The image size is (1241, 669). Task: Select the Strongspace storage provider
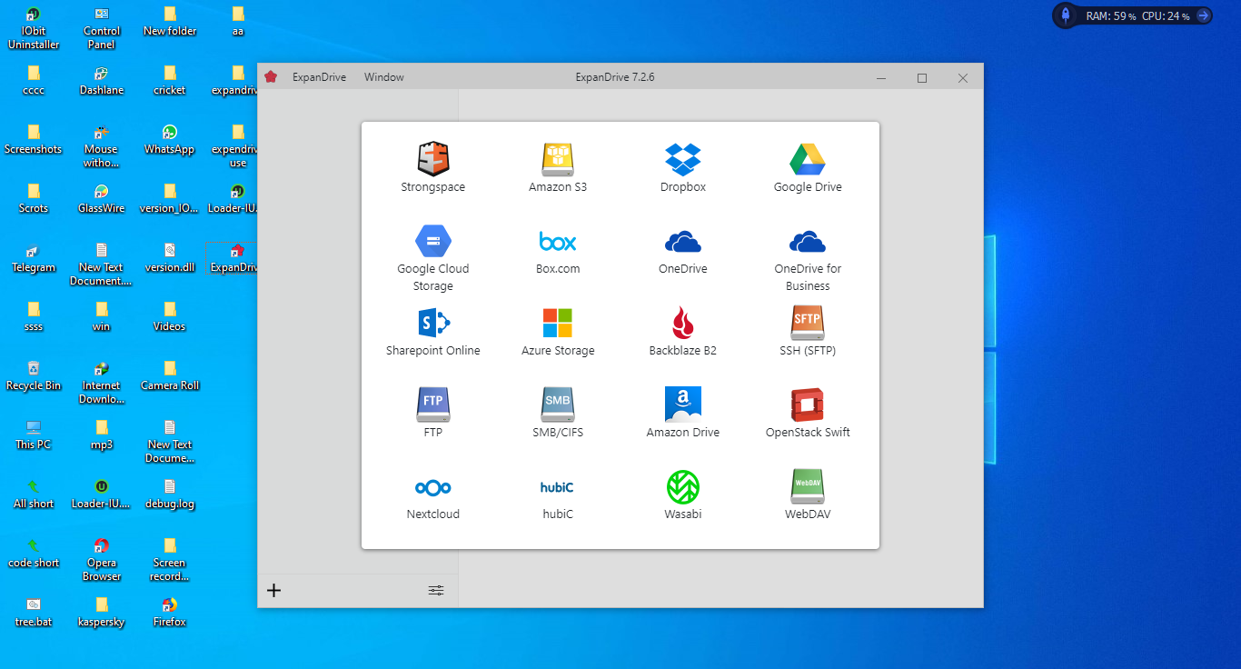432,168
